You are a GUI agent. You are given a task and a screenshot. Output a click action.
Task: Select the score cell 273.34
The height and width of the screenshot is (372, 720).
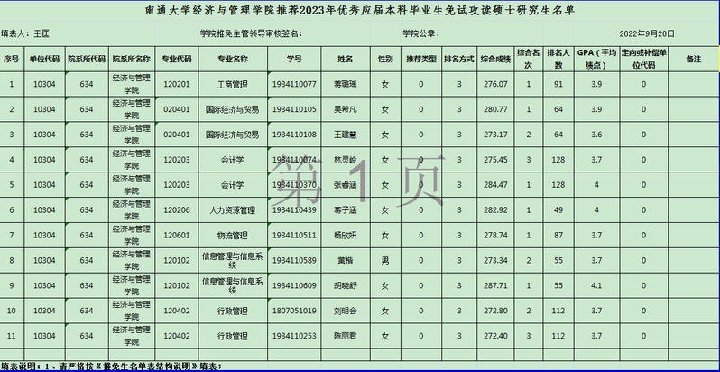(x=496, y=261)
